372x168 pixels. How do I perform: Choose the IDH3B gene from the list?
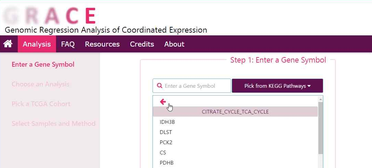tap(167, 122)
